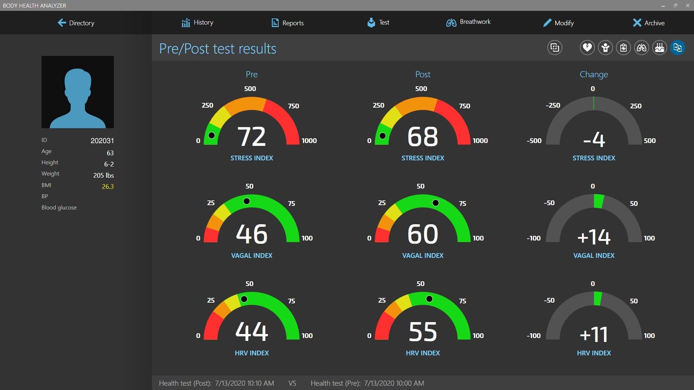Click the patient avatar photo
The height and width of the screenshot is (390, 694).
coord(78,92)
